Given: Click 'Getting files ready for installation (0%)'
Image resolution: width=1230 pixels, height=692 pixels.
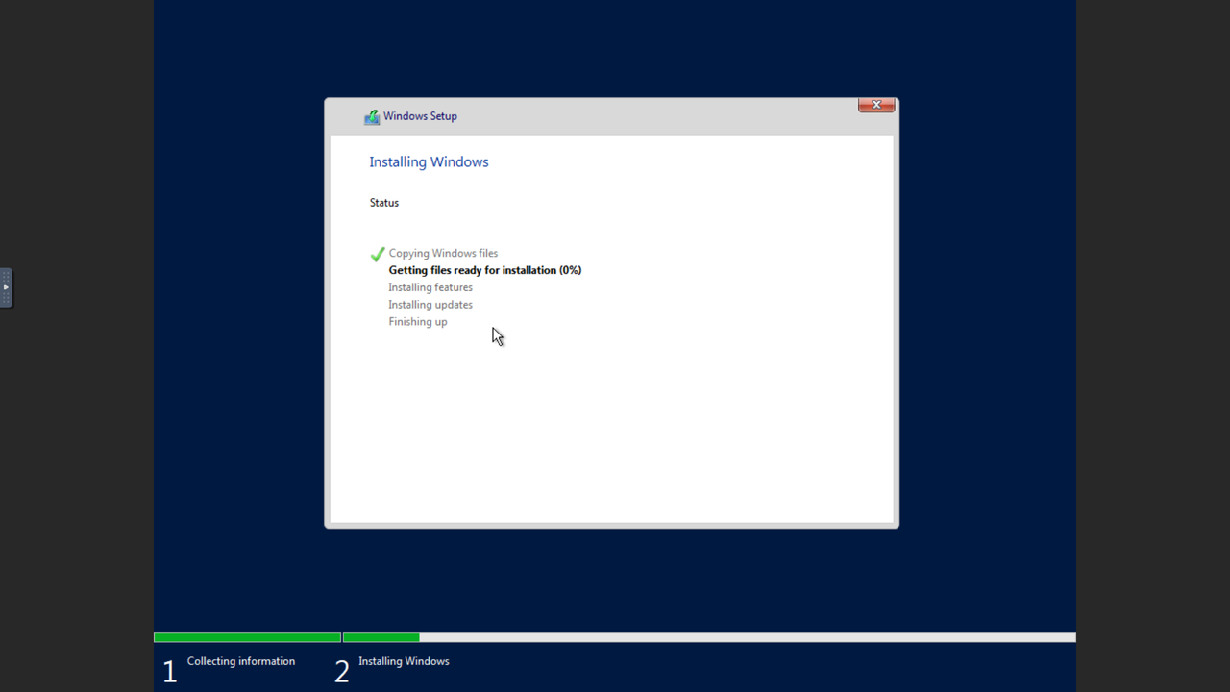Looking at the screenshot, I should pos(485,271).
